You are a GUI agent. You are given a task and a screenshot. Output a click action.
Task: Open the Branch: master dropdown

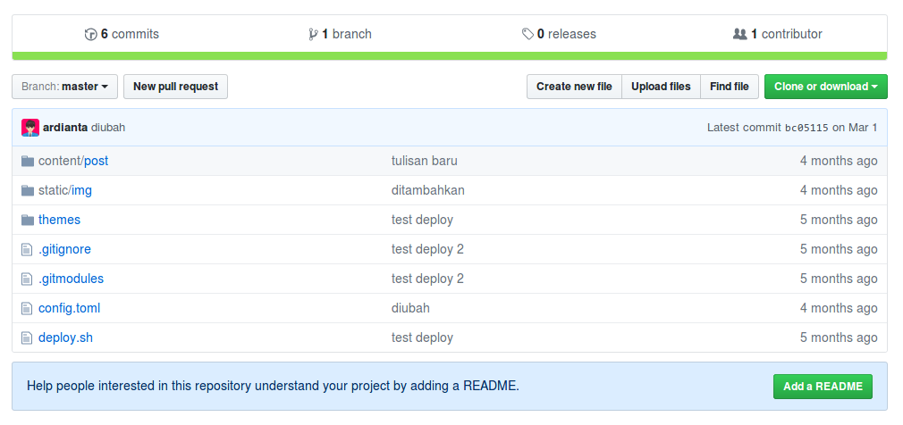pos(64,87)
